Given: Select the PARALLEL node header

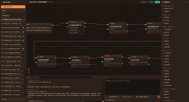Looking at the screenshot, I should 76,22.
